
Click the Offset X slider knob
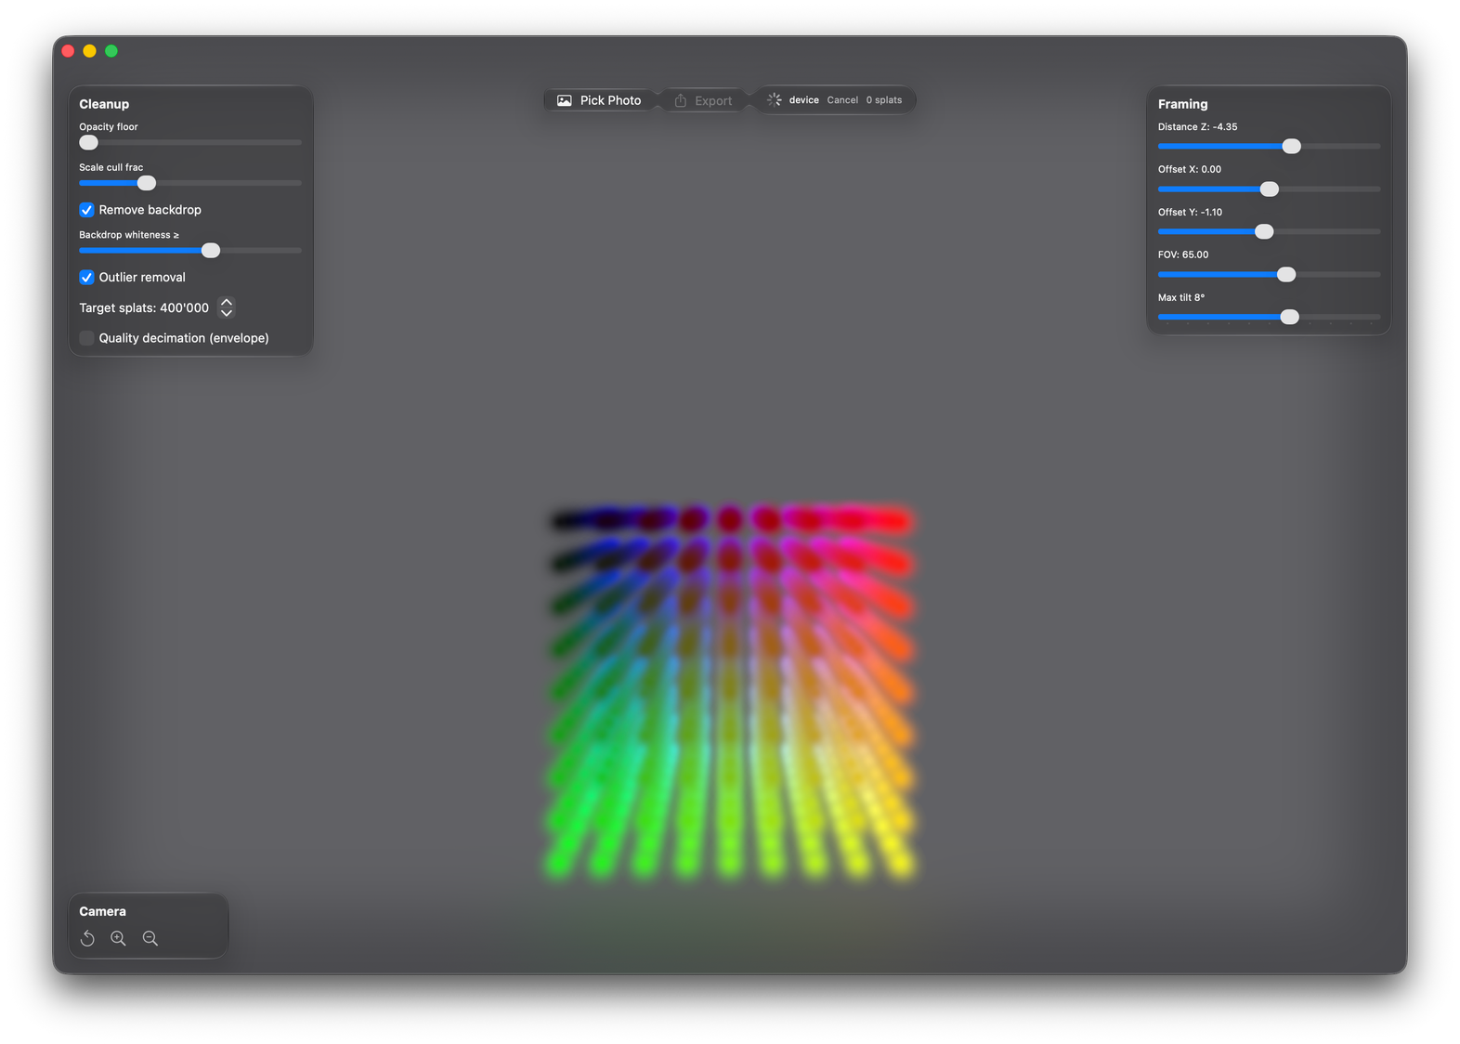tap(1270, 189)
